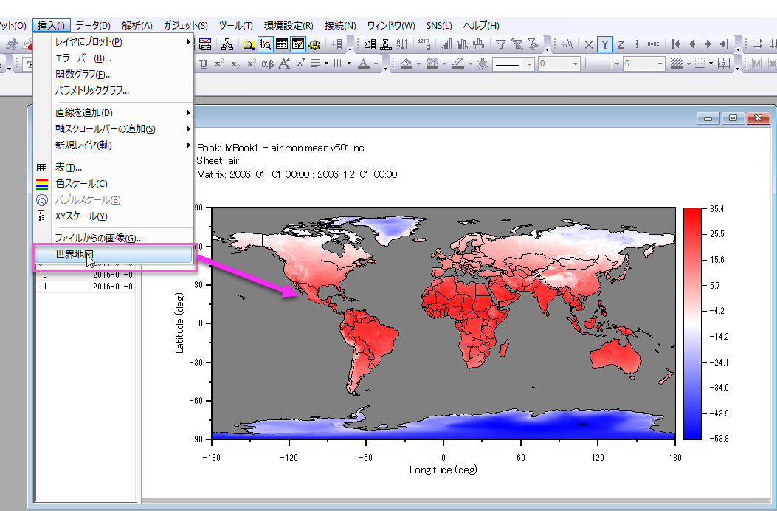Click the Longitude (deg) axis title
777x511 pixels.
click(443, 470)
